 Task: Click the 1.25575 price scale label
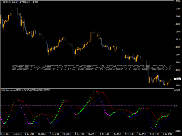177,55
